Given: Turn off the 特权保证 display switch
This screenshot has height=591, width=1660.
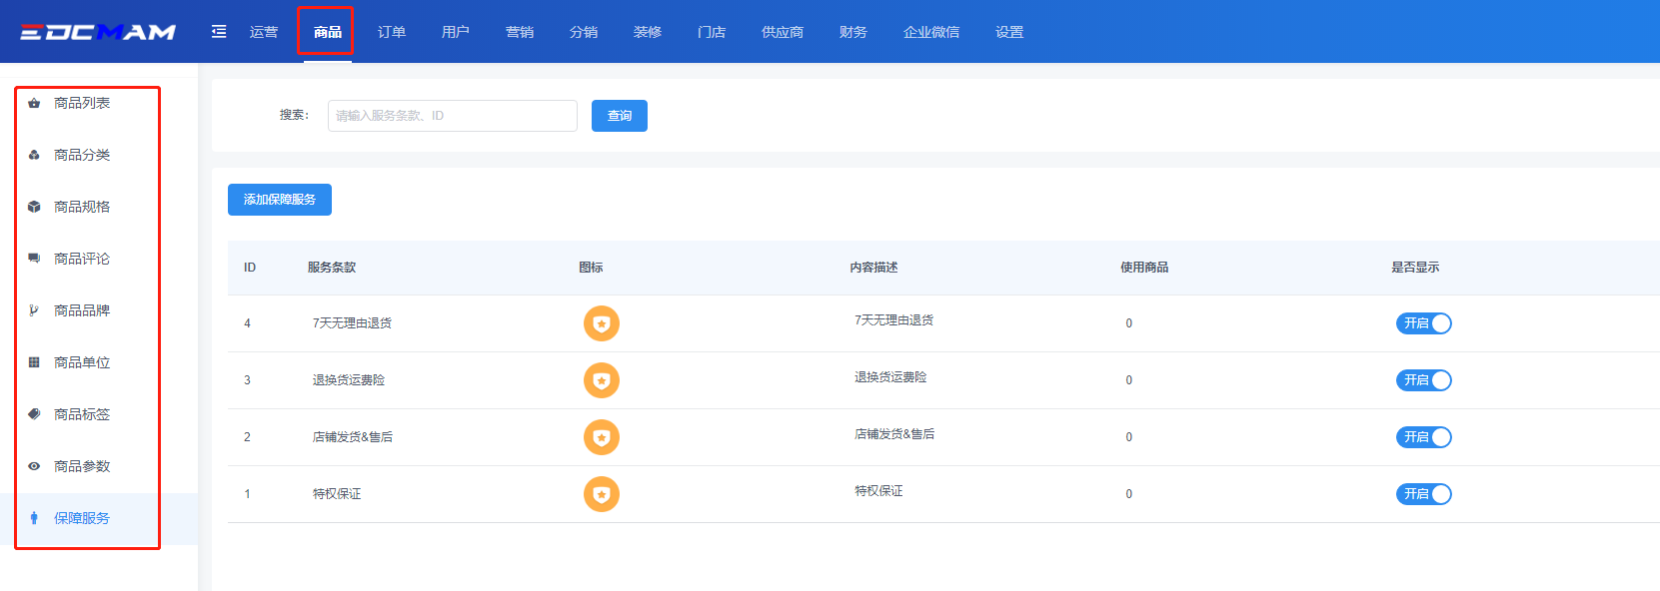Looking at the screenshot, I should (1423, 494).
